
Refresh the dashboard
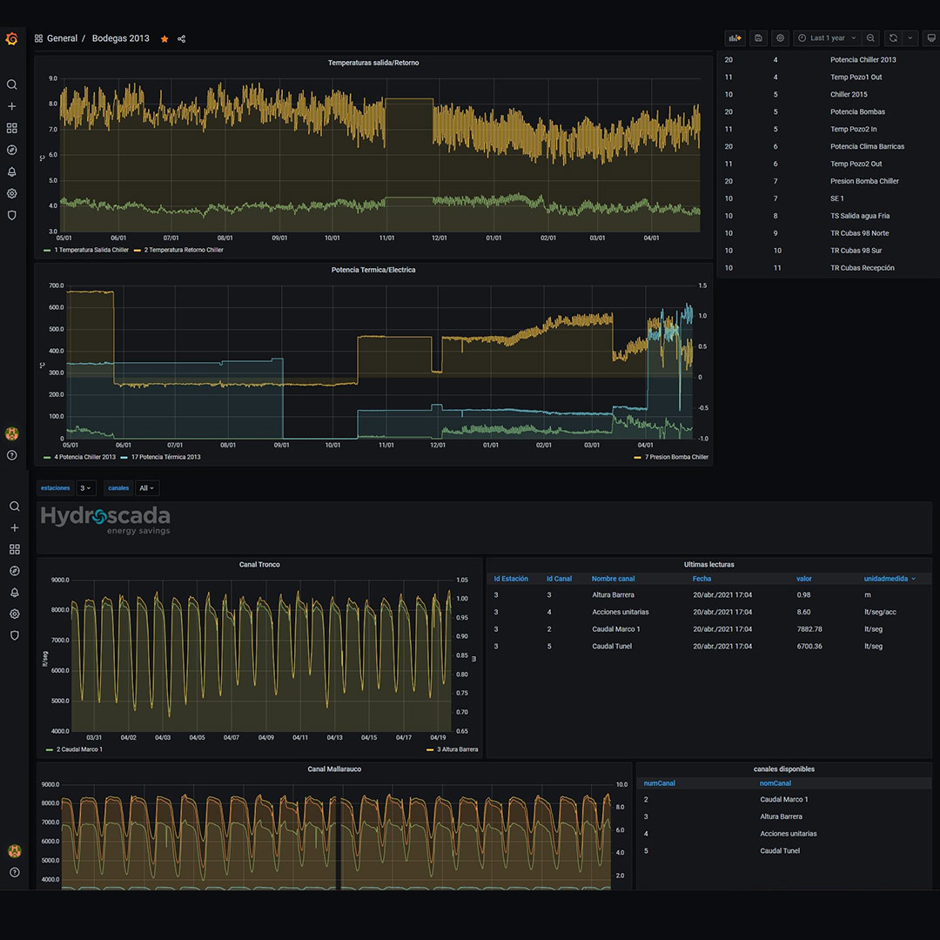click(893, 38)
